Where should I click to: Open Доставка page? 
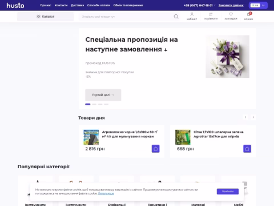[x=78, y=5]
